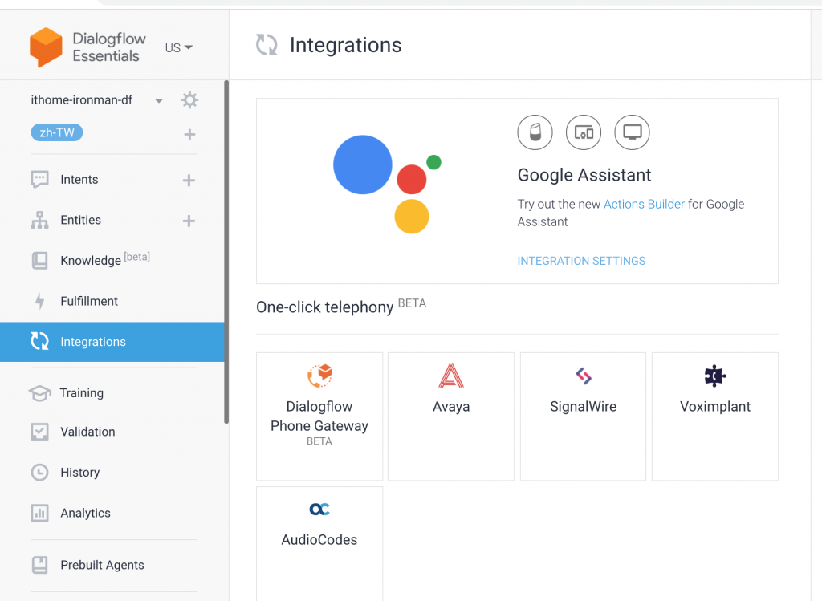Click the Google Assistant colored dots logo
Screen dimensions: 822x601
tap(388, 184)
